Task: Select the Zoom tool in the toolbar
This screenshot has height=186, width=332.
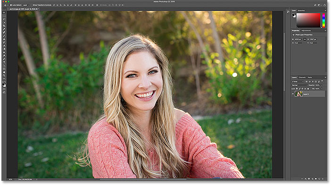Action: click(4, 76)
